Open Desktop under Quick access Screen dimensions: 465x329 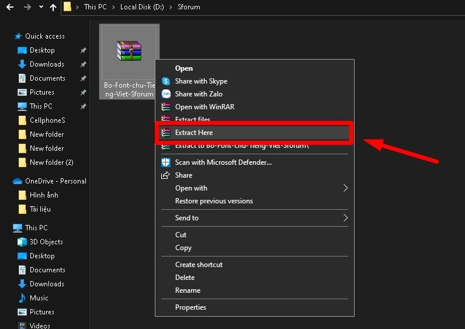(x=42, y=50)
